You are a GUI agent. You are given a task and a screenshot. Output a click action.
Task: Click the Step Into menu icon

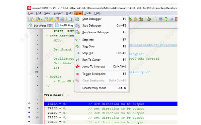coord(77,40)
